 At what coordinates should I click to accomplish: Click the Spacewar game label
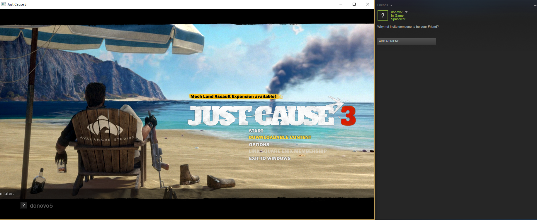(x=398, y=19)
